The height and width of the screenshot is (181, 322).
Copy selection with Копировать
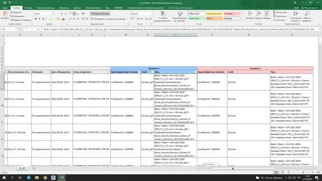17,16
